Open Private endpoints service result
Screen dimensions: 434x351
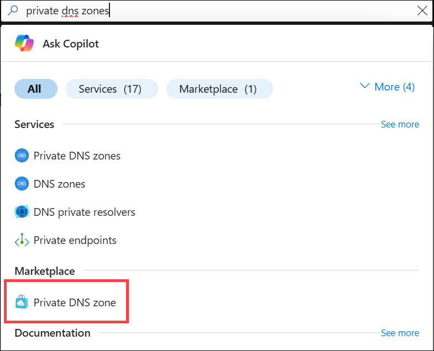(x=75, y=240)
